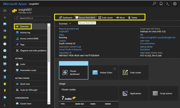This screenshot has width=180, height=108.
Task: Open Cluster login configuration
Action: click(31, 104)
